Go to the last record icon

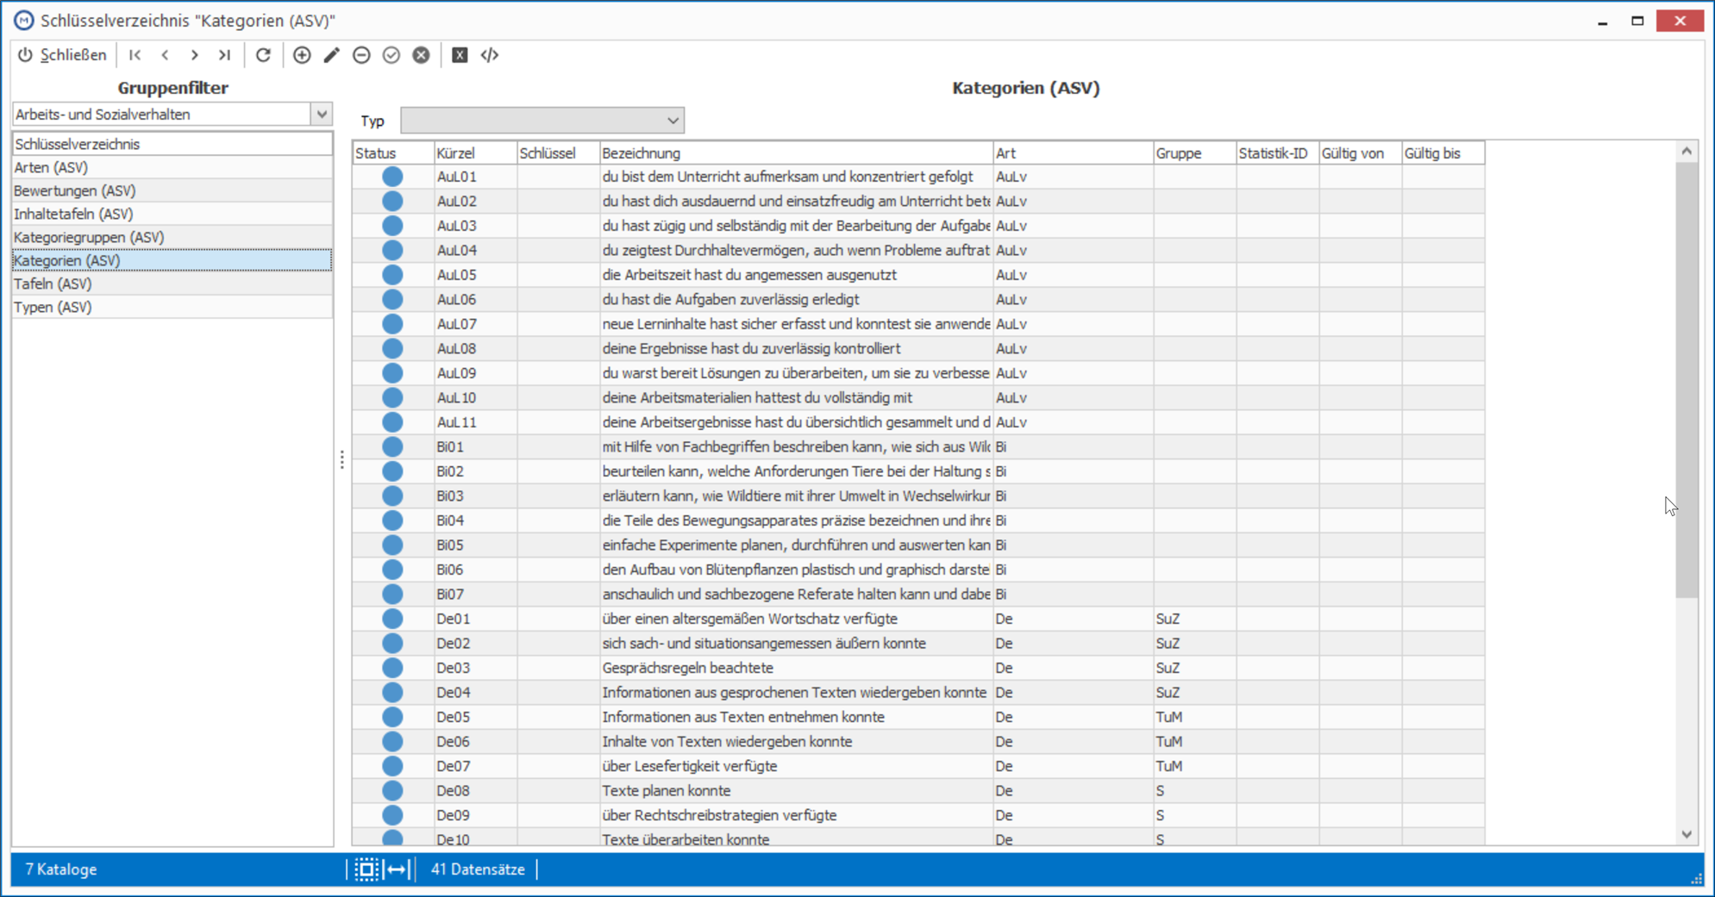pyautogui.click(x=225, y=55)
